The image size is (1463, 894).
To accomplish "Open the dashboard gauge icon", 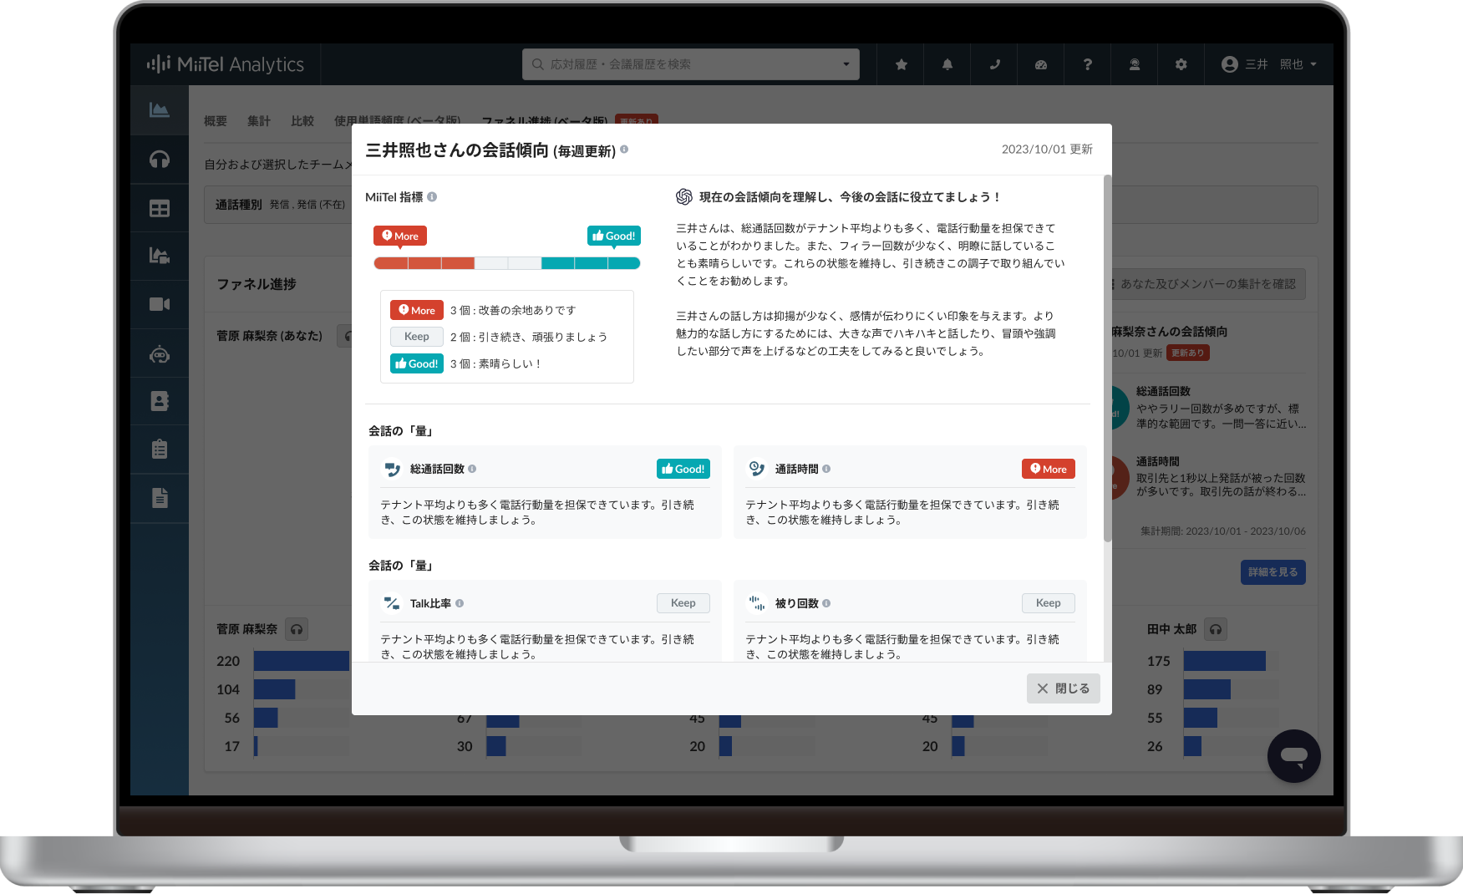I will pyautogui.click(x=1041, y=64).
